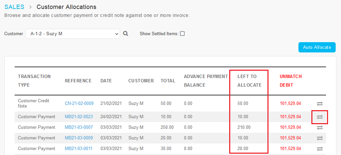The image size is (341, 155).
Task: Click the Unmatch Debit column header
Action: coord(291,81)
